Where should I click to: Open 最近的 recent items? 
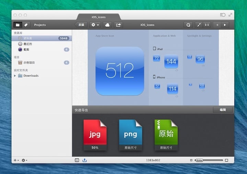pyautogui.click(x=28, y=44)
